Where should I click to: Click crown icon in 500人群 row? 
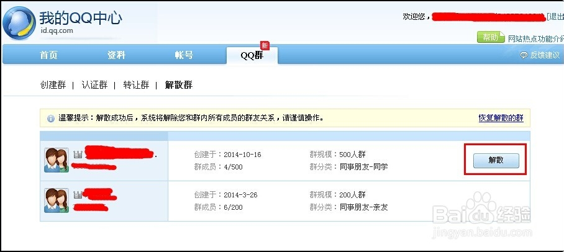click(x=78, y=155)
